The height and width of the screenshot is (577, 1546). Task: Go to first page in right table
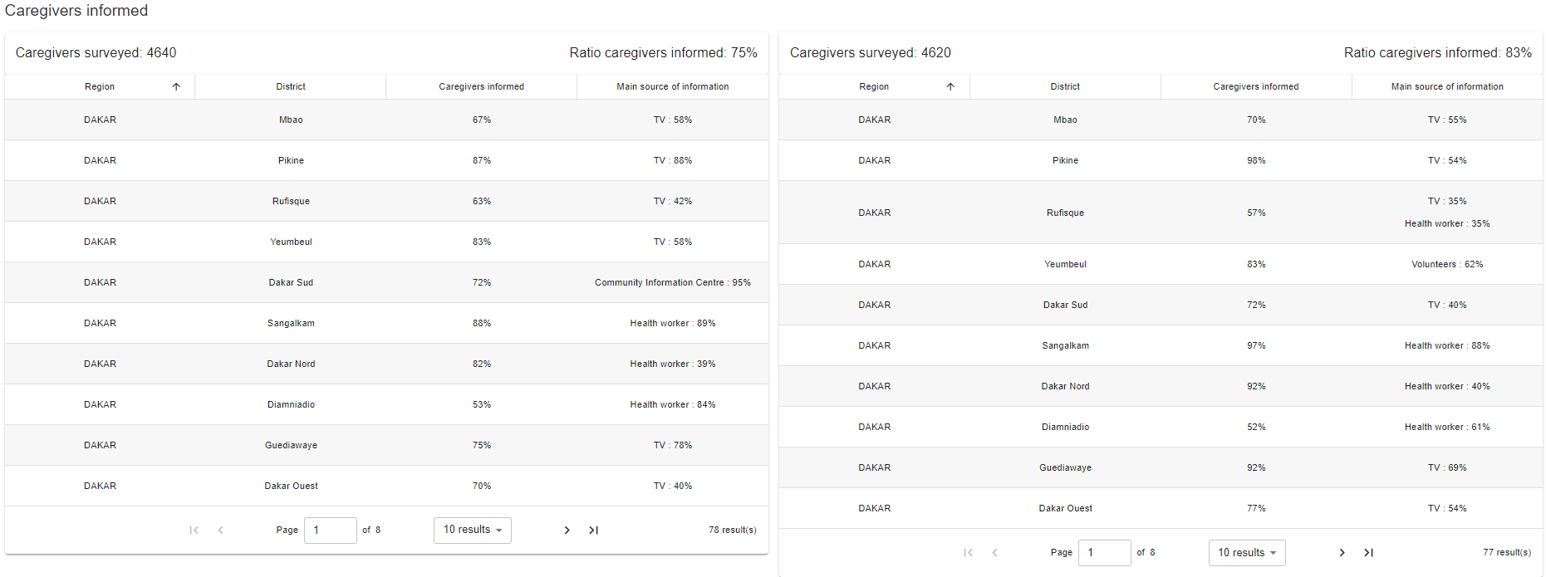click(x=968, y=552)
